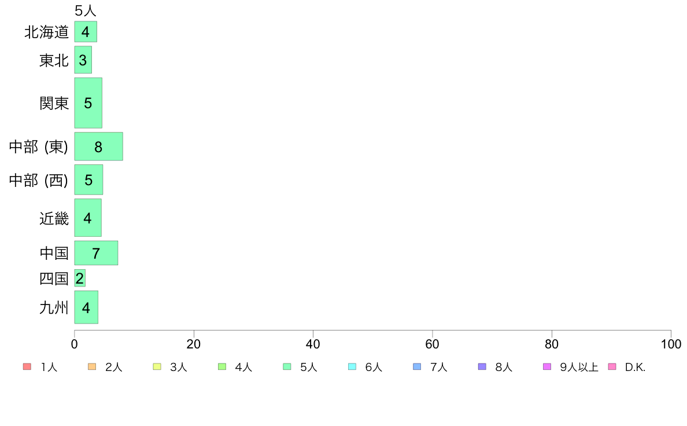Select the 中国 bar showing 7

click(97, 253)
